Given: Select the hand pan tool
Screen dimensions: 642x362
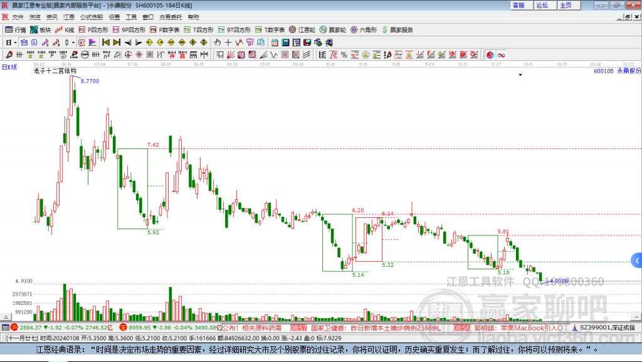Looking at the screenshot, I should (x=218, y=43).
